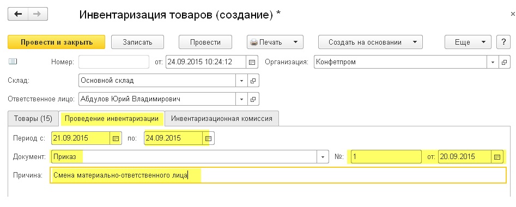516x207 pixels.
Task: Click the Ответственное лицо name field
Action: coord(157,99)
